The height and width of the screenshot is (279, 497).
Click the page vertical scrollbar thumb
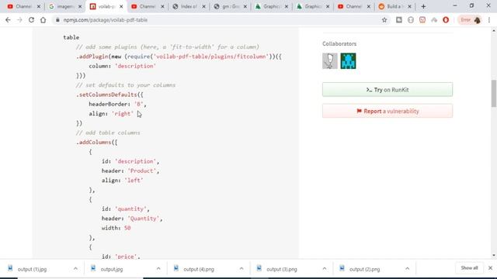(494, 94)
